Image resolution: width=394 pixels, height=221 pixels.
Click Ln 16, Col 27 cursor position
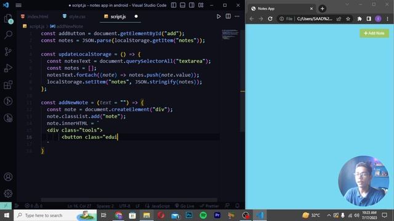(x=79, y=206)
